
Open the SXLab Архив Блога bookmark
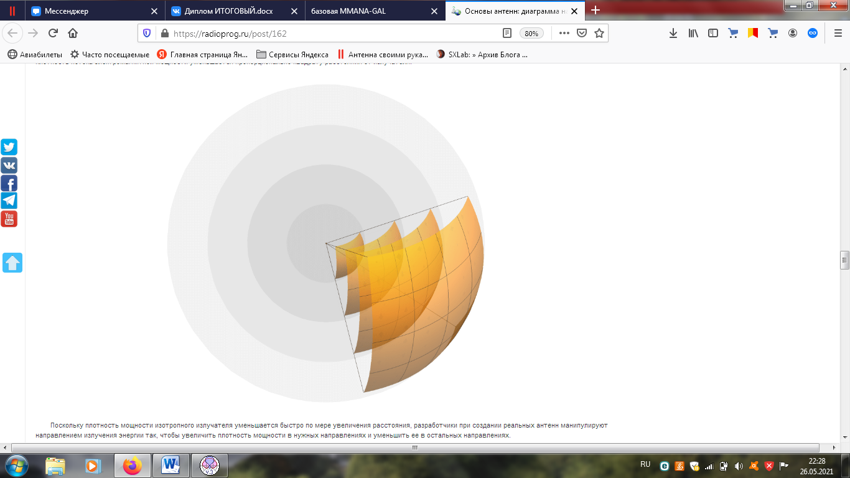[483, 54]
